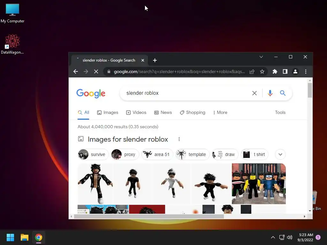Click the slender roblox search field
327x245 pixels.
click(x=186, y=93)
